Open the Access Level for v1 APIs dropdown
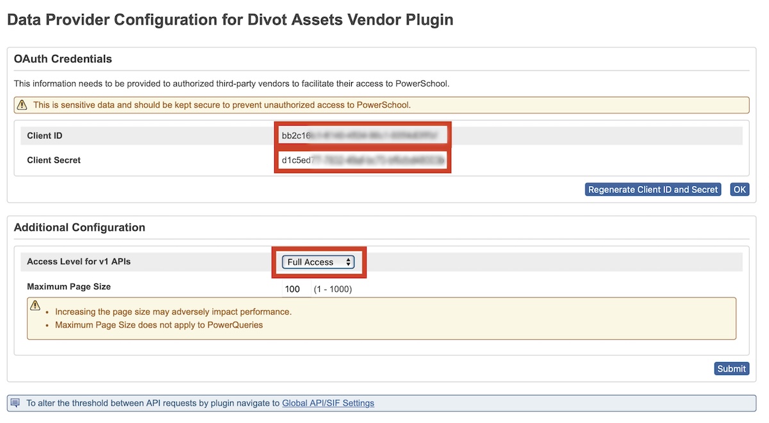Screen dimensions: 769x423 coord(318,262)
